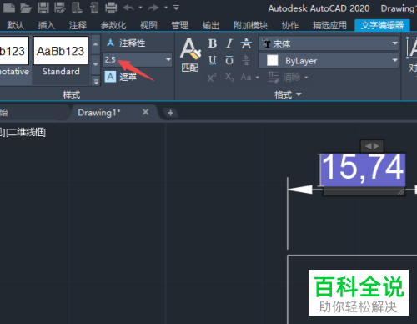417x324 pixels.
Task: Apply subscript formatting
Action: 229,77
